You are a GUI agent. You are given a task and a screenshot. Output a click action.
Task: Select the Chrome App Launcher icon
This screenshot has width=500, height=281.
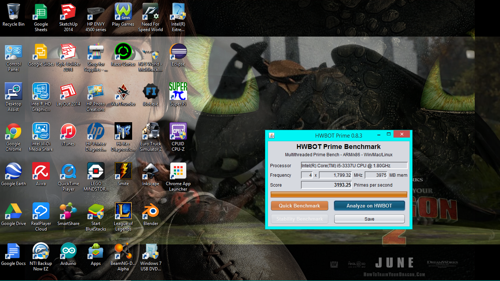point(178,171)
